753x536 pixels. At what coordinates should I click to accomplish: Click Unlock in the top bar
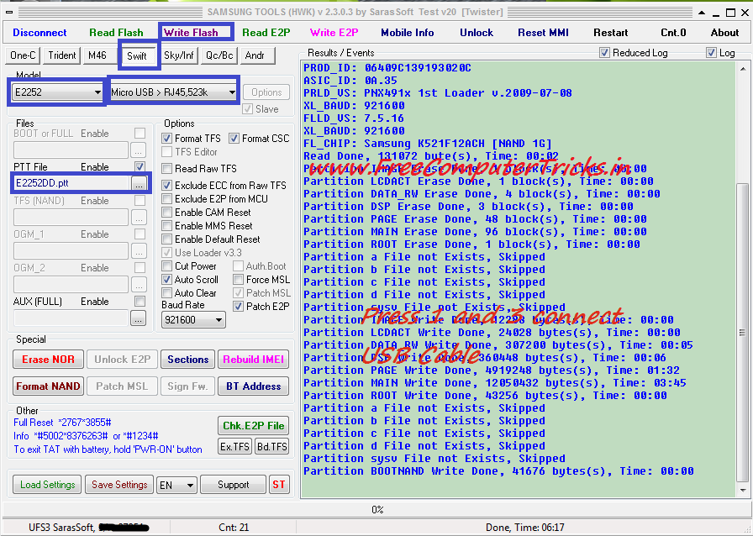click(x=477, y=33)
